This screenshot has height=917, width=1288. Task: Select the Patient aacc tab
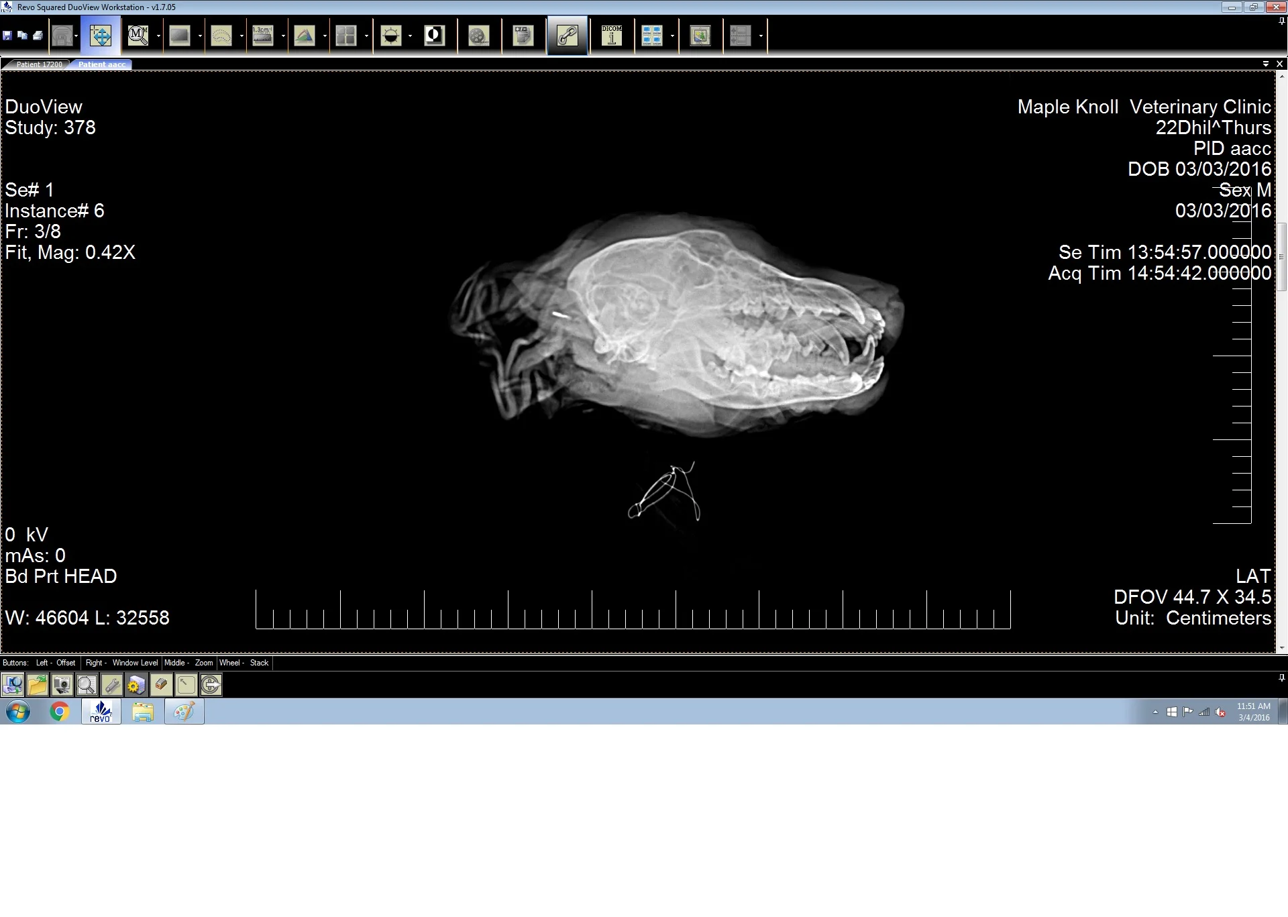point(102,64)
